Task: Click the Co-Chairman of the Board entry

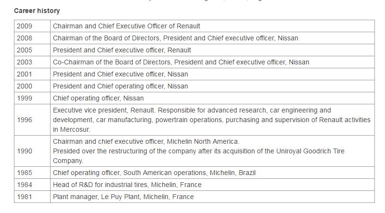Action: tap(181, 62)
